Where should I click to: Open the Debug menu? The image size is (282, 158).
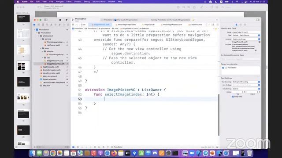point(87,2)
